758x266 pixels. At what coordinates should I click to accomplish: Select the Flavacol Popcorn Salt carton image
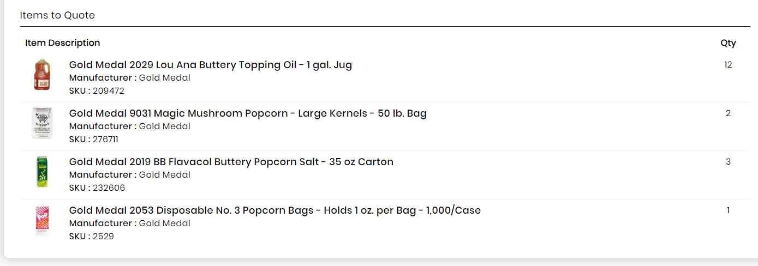pos(42,172)
